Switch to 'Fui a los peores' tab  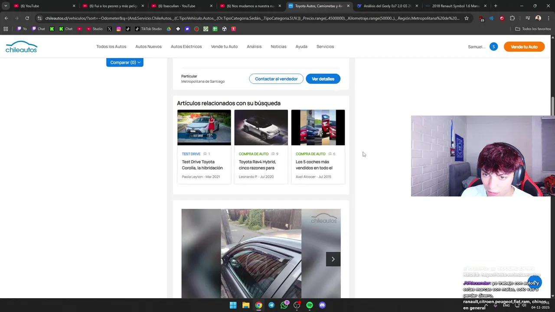click(x=113, y=6)
